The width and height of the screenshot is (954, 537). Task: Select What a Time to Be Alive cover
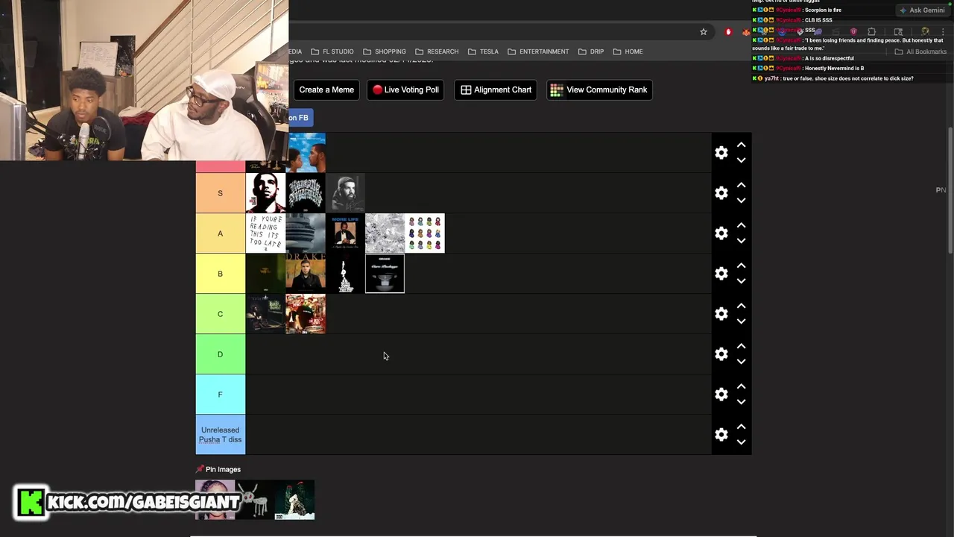point(385,233)
